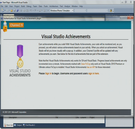
Task: Click the dialog scrollbar down arrow
Action: 132,114
